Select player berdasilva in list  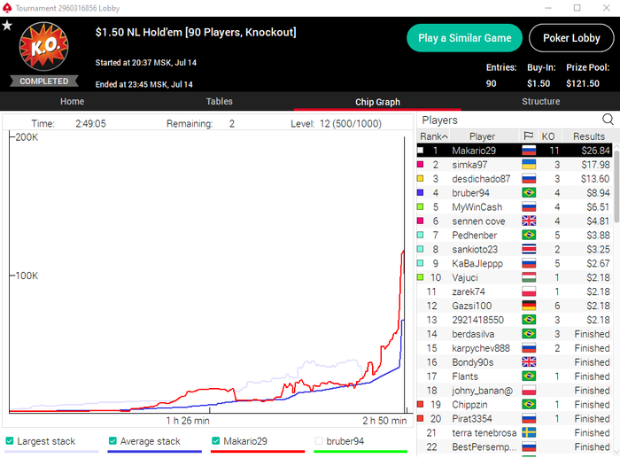[x=515, y=334]
